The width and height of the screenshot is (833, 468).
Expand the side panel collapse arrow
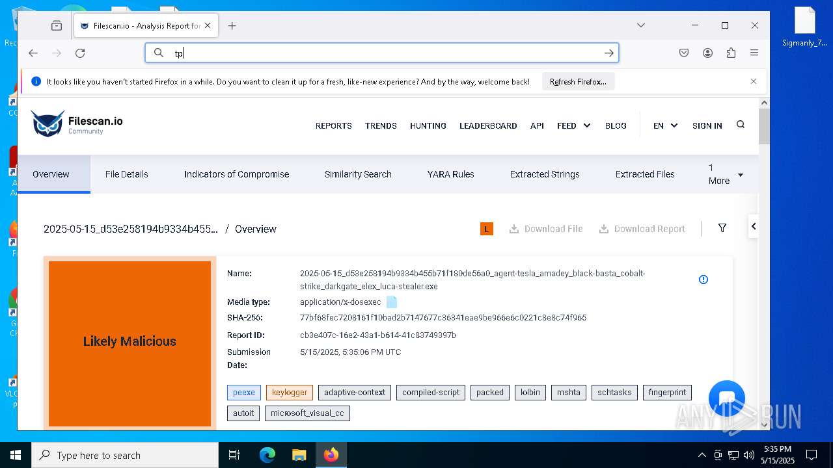tap(754, 226)
